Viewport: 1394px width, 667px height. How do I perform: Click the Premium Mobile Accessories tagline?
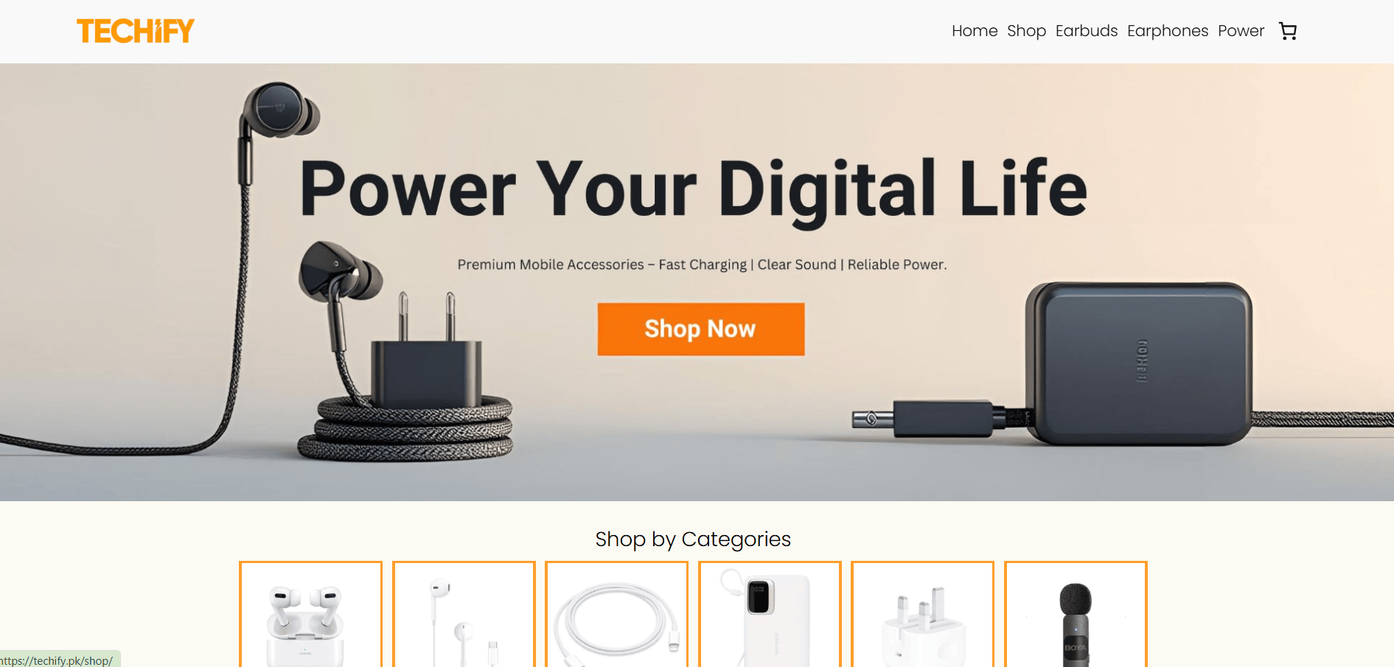702,265
